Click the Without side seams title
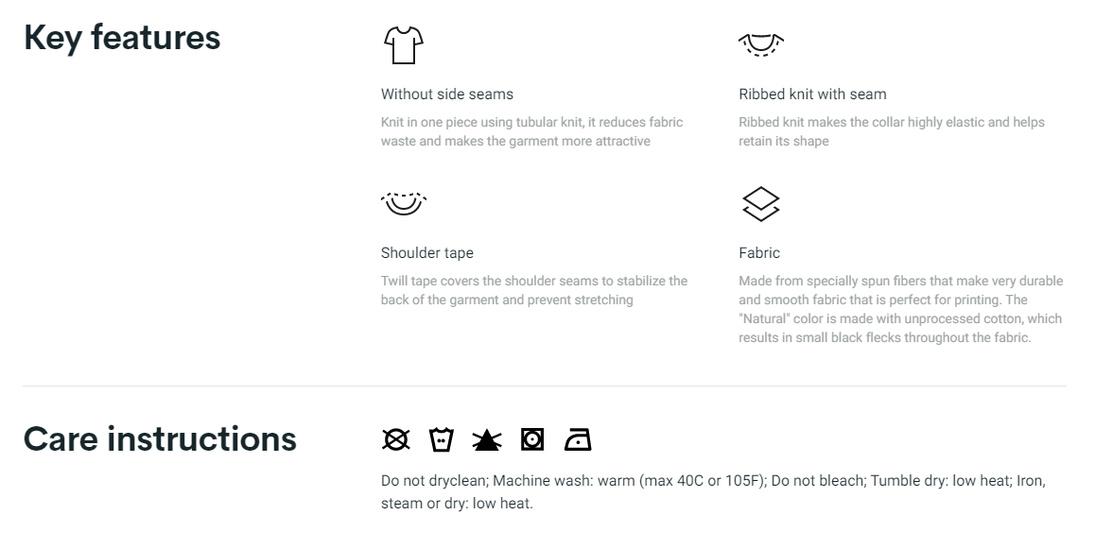 pyautogui.click(x=447, y=94)
